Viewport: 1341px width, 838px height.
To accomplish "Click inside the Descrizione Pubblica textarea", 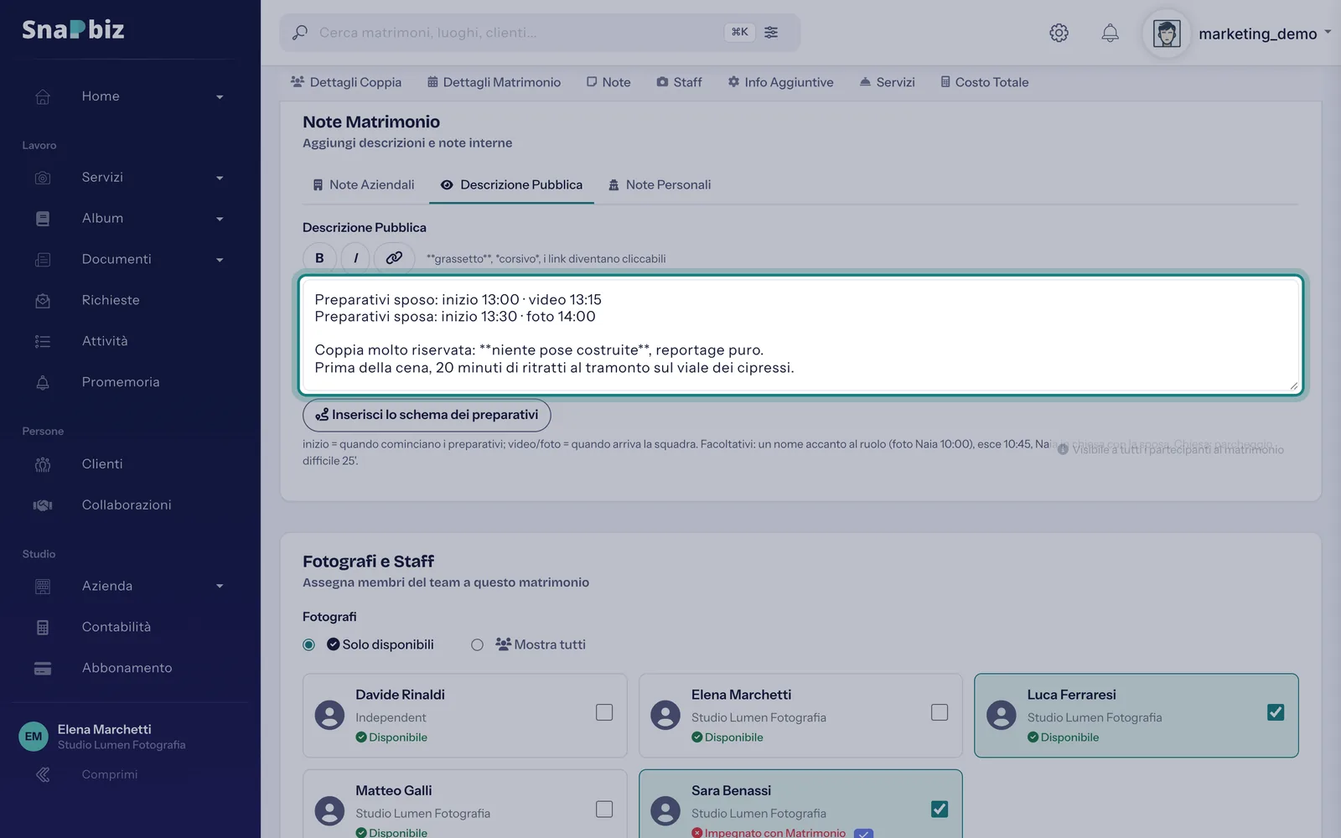I will pyautogui.click(x=800, y=334).
